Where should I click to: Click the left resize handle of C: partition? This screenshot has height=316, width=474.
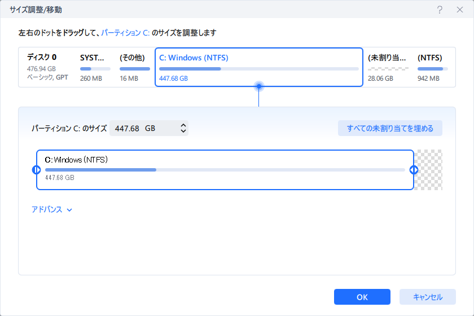[x=36, y=170]
